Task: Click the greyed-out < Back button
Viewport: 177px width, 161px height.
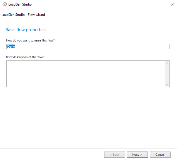Action: pyautogui.click(x=114, y=155)
